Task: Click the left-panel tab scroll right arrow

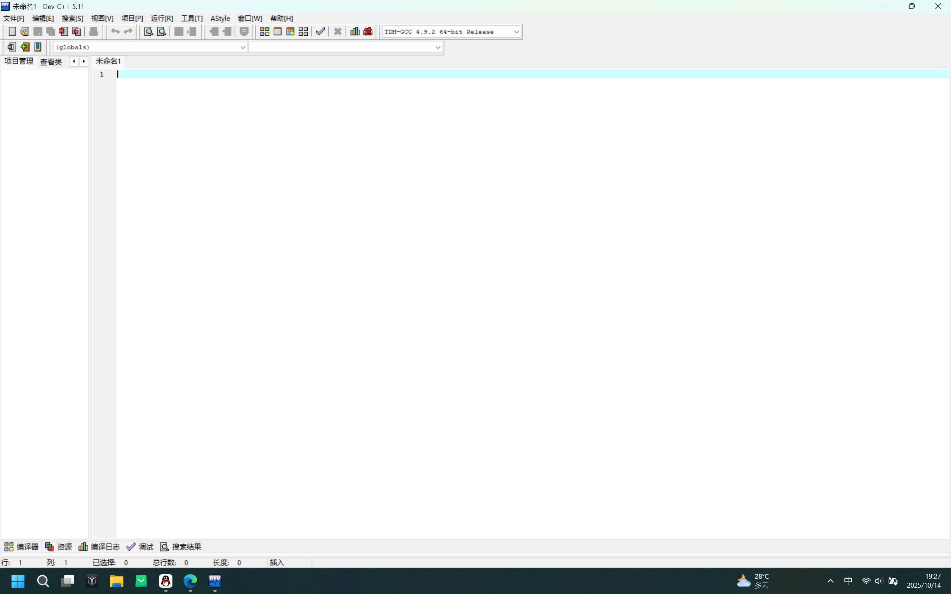Action: click(84, 61)
